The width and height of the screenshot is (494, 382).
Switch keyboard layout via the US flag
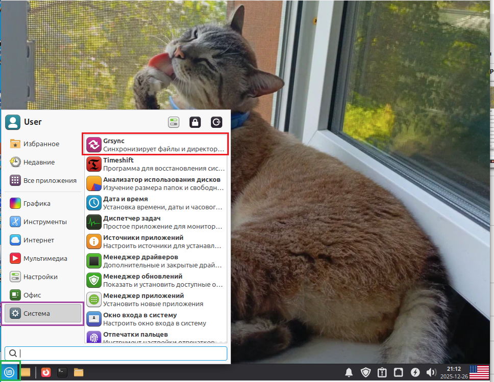(479, 371)
